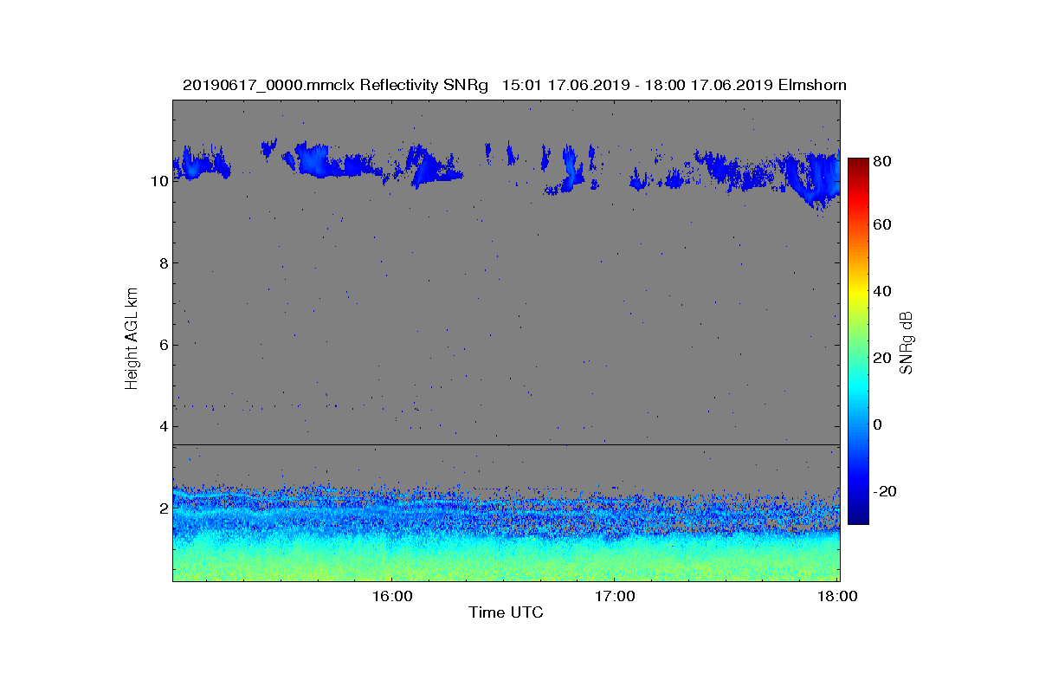Click the plot title text 20190617_0000.mmclx Reflectivity SNRg
This screenshot has height=693, width=1039.
[x=336, y=85]
